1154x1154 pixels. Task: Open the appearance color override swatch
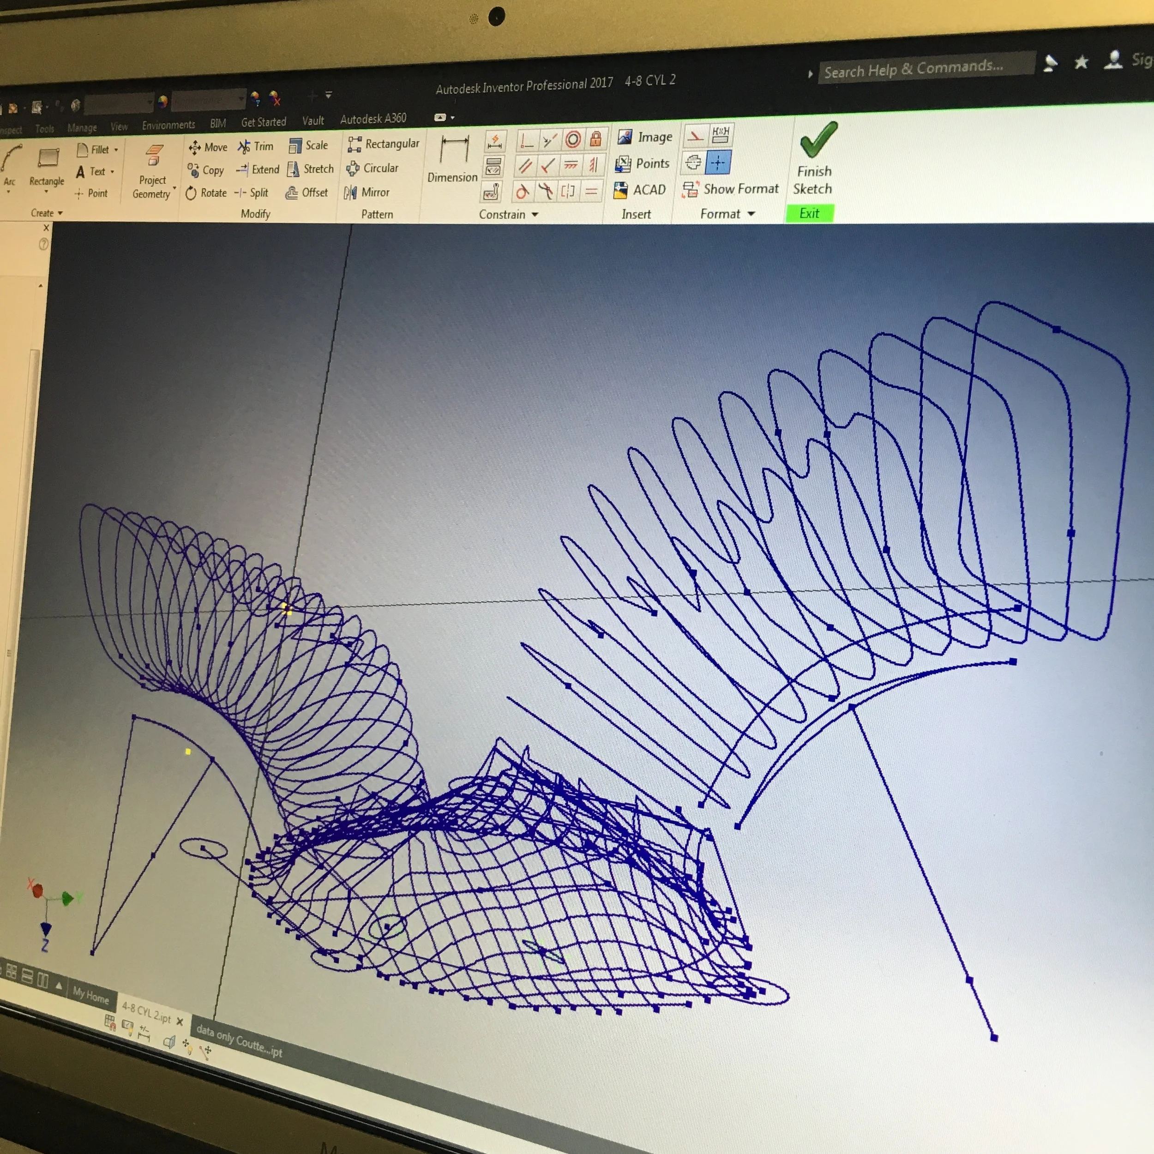[163, 102]
